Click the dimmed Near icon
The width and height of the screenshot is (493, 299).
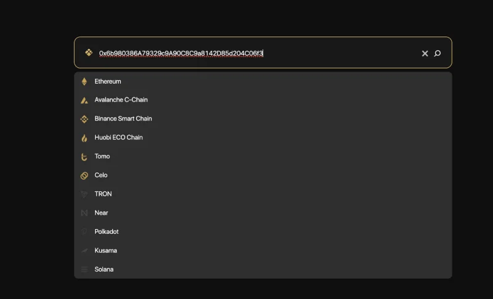click(x=84, y=213)
